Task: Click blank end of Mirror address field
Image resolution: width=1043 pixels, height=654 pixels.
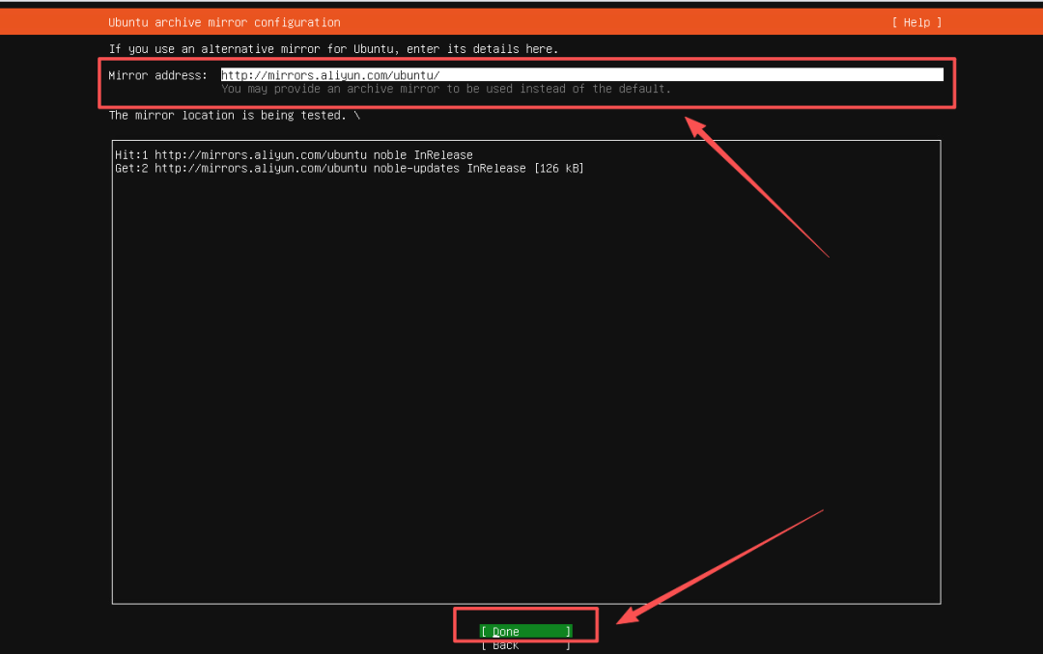Action: pyautogui.click(x=773, y=74)
